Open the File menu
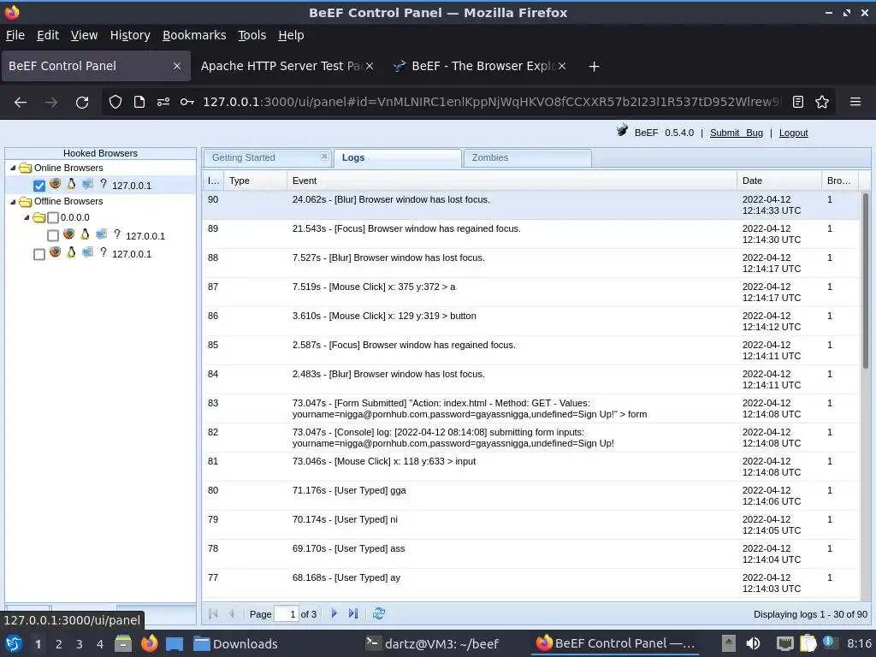This screenshot has width=876, height=657. click(15, 35)
